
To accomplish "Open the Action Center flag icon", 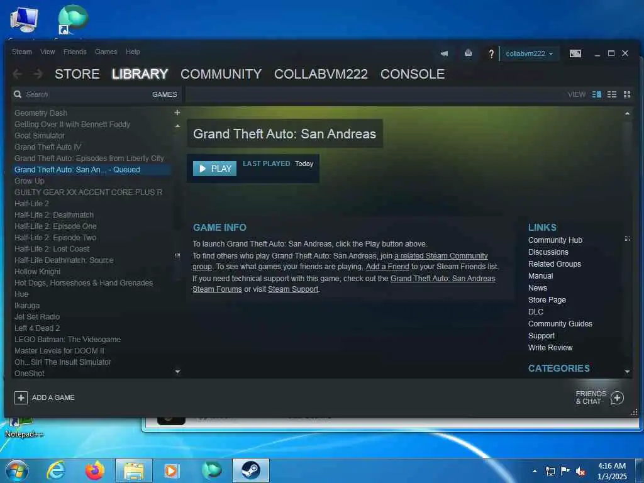I will click(565, 471).
